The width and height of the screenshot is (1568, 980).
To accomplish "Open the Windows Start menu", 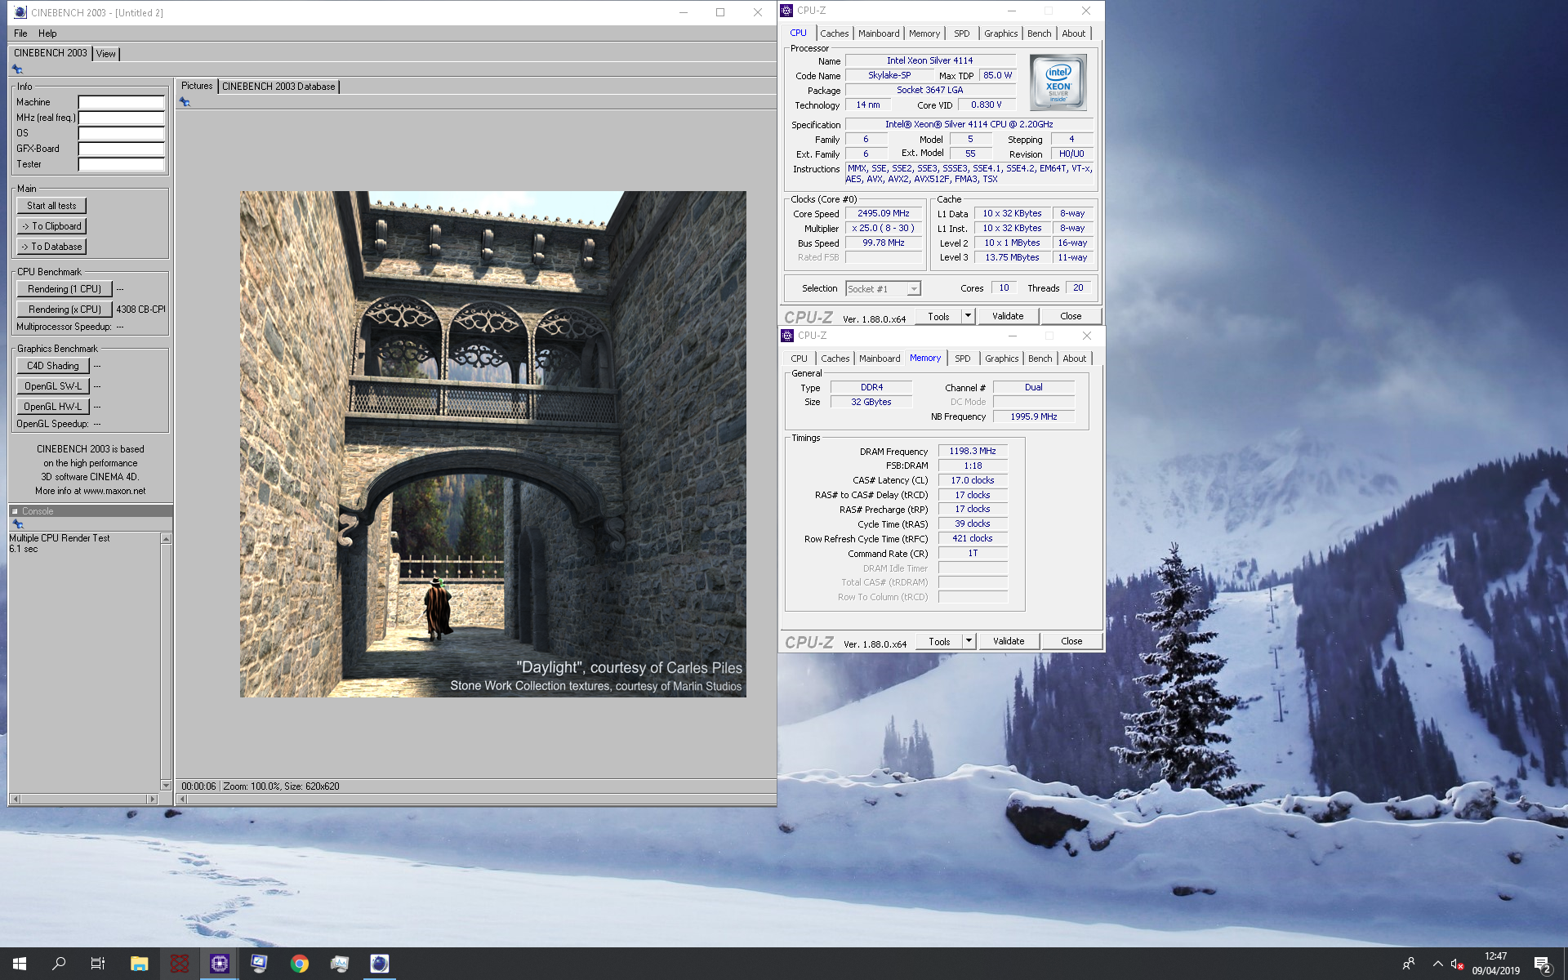I will coord(20,964).
